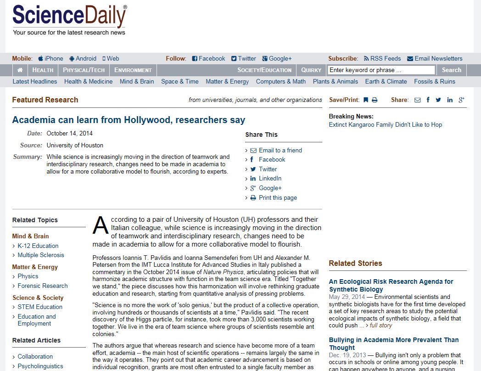Click the Web mobile icon
The height and width of the screenshot is (371, 481).
click(104, 59)
